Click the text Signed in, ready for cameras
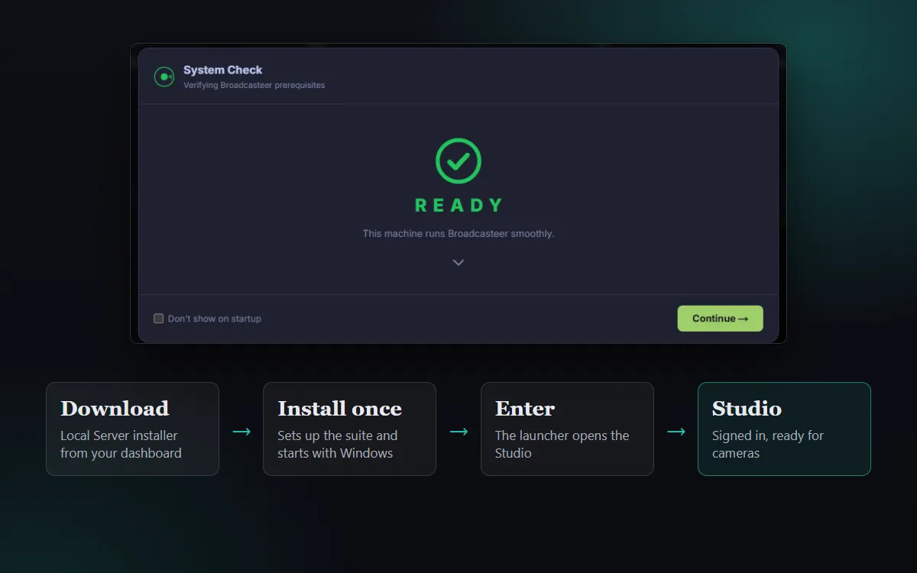 click(767, 444)
